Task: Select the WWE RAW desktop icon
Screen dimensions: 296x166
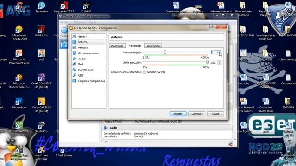Action: (x=42, y=31)
